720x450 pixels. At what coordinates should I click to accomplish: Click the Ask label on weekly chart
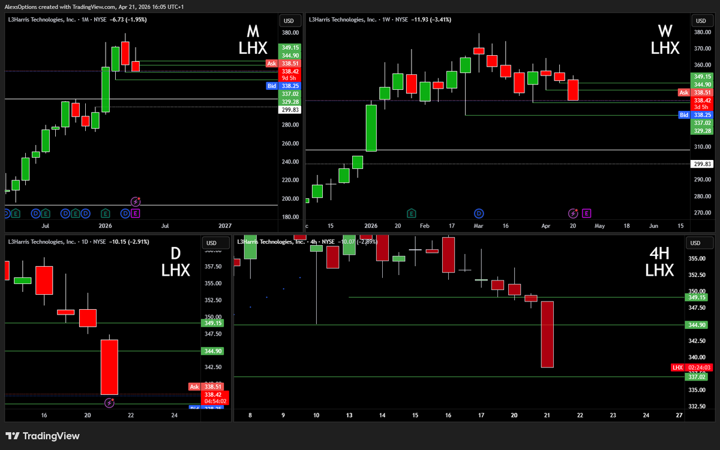point(683,92)
